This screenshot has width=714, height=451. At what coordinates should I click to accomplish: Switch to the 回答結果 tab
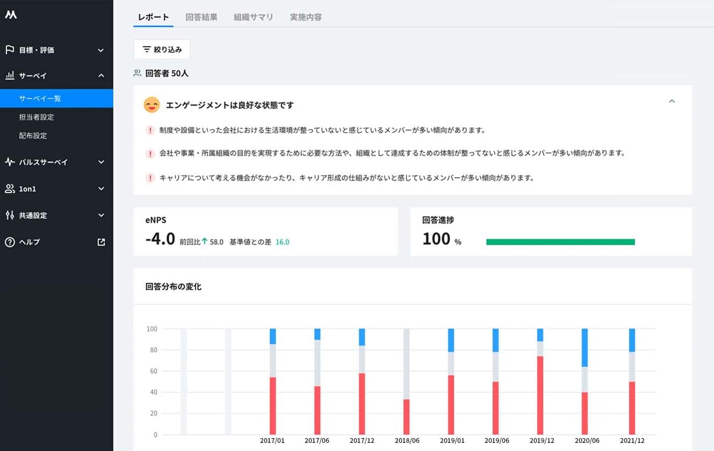pyautogui.click(x=201, y=17)
